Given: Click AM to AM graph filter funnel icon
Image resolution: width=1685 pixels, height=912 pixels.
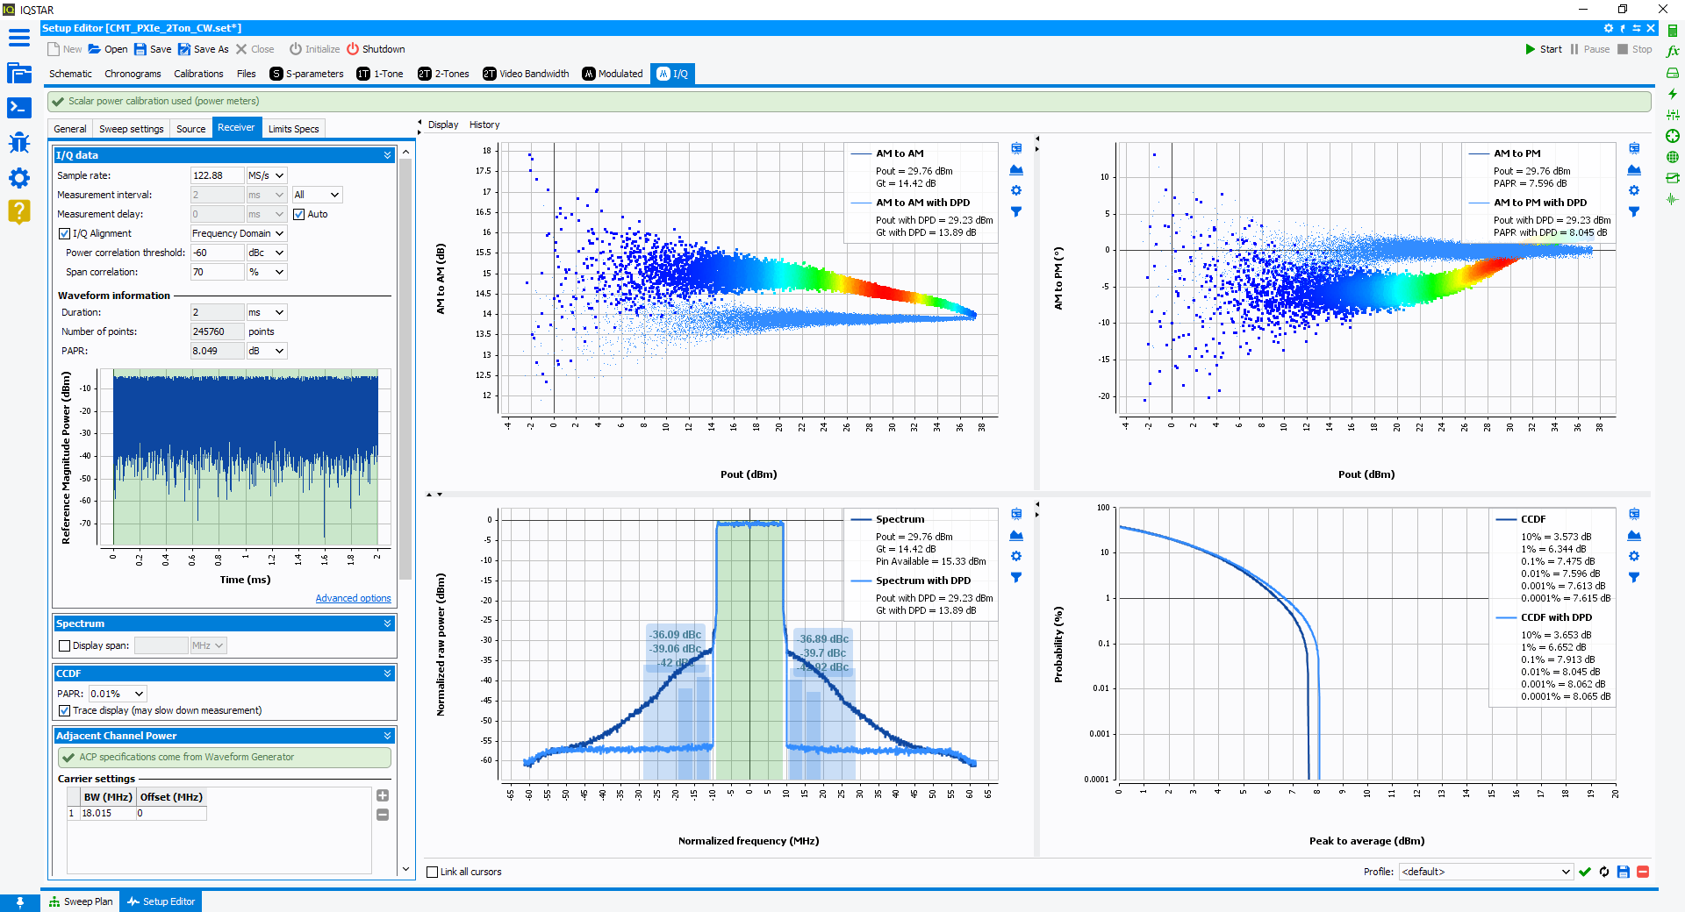Looking at the screenshot, I should pos(1016,211).
